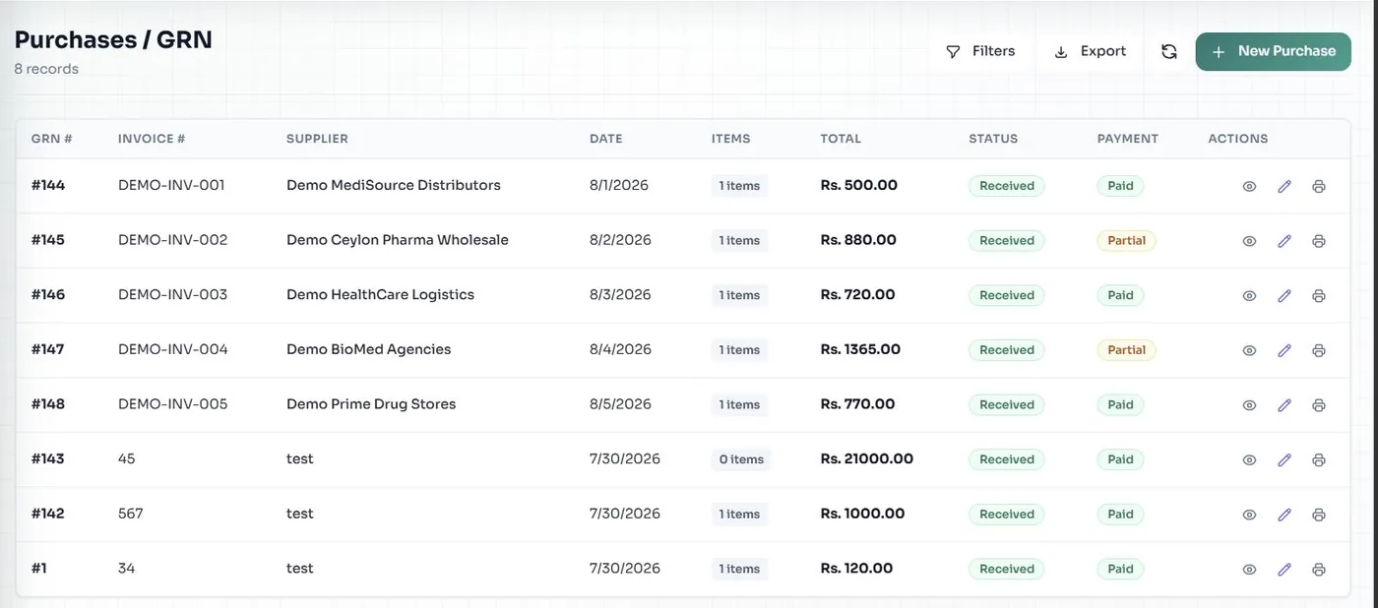Edit purchase GRN #144
Image resolution: width=1378 pixels, height=608 pixels.
click(x=1284, y=186)
